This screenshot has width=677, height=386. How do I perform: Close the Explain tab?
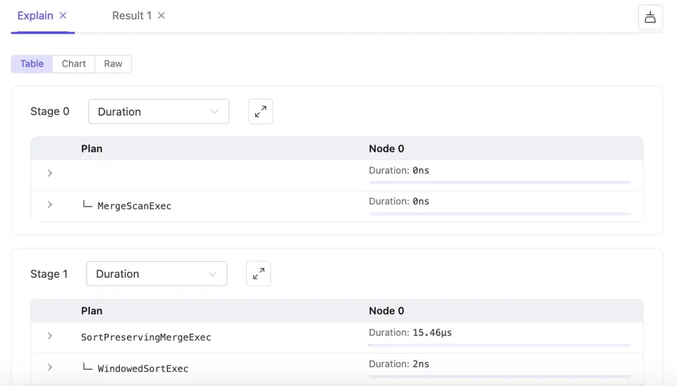click(x=63, y=15)
